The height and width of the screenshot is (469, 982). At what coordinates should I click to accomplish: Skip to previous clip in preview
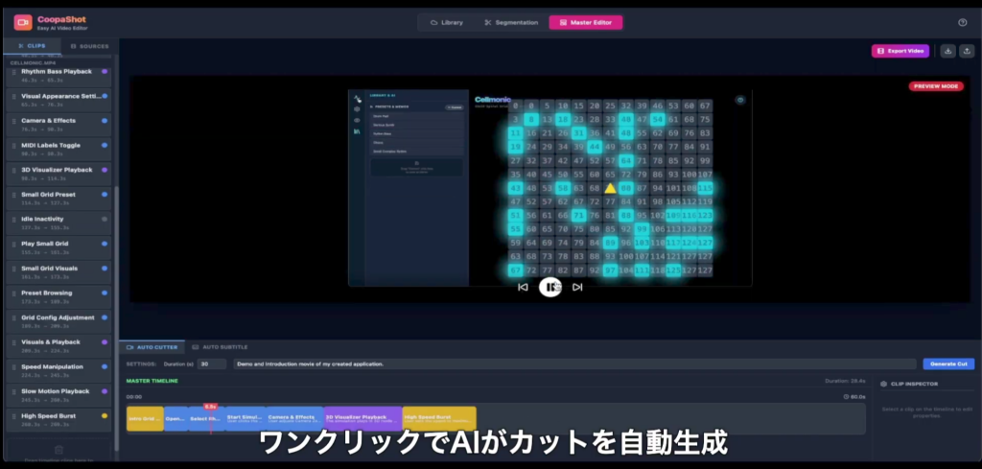point(523,287)
